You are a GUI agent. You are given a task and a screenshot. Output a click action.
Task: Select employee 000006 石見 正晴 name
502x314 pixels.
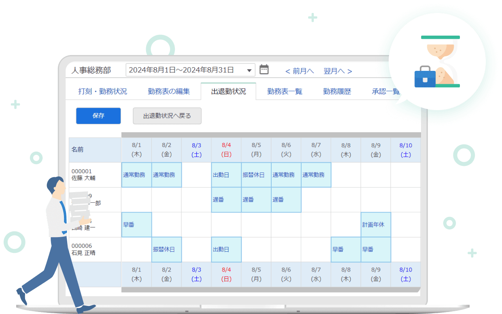(83, 250)
